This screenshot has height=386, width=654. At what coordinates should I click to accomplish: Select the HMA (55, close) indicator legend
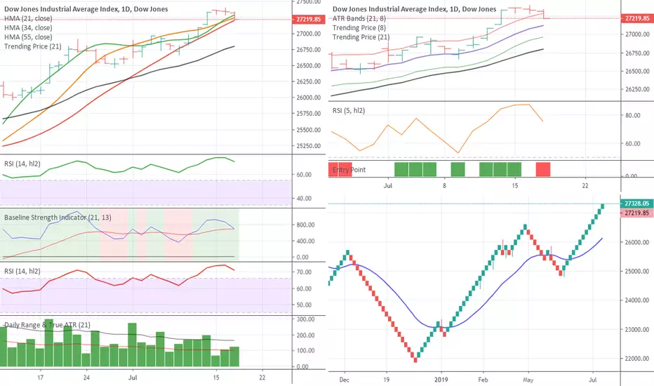[x=28, y=36]
